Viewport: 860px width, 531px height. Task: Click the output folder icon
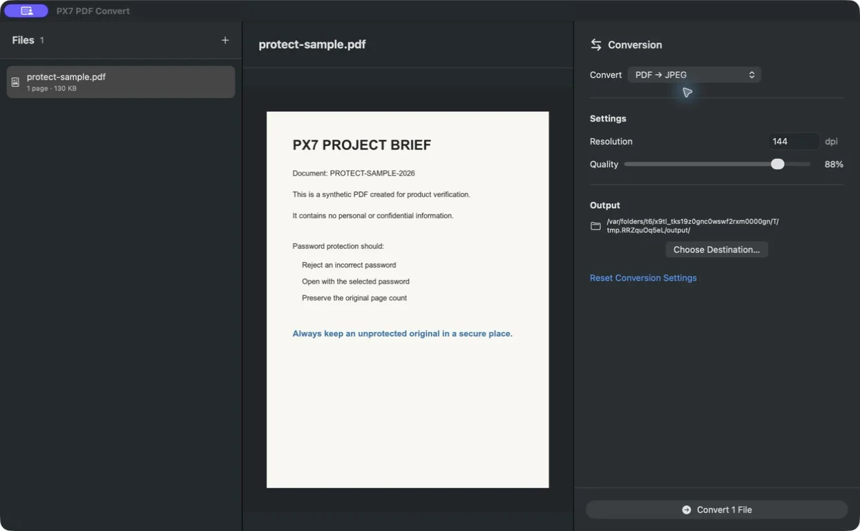coord(595,226)
